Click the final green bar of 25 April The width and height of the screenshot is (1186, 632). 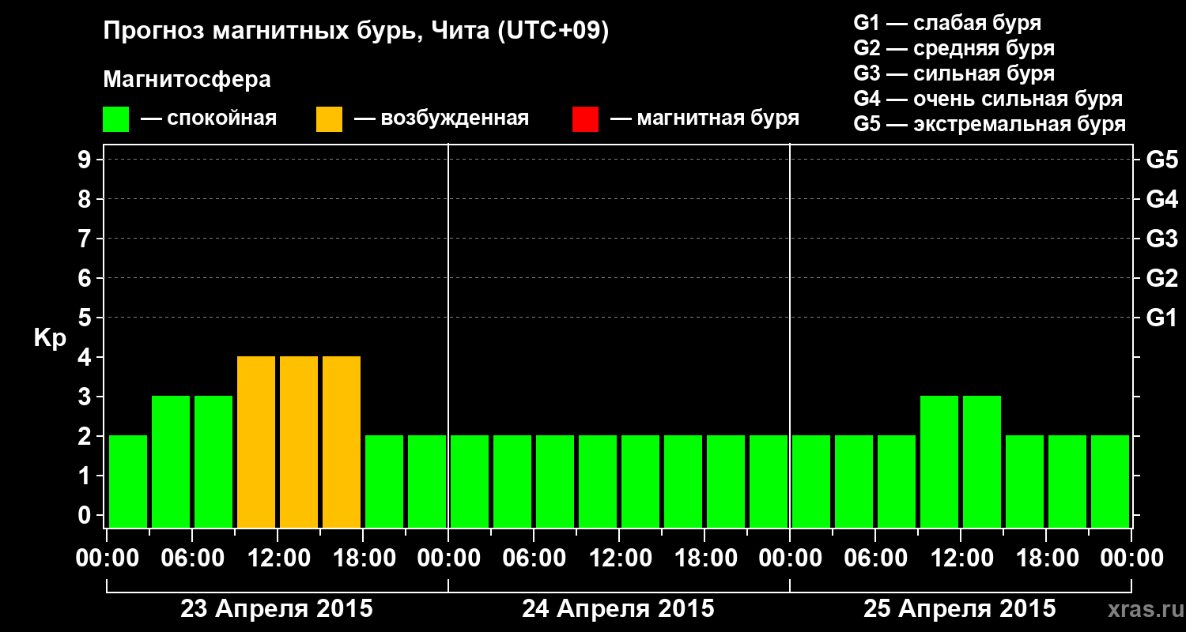pyautogui.click(x=1110, y=481)
